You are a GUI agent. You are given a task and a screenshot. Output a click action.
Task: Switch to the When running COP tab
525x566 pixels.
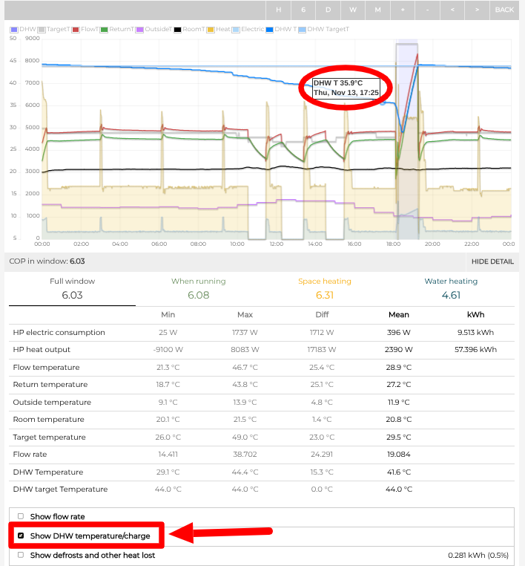pyautogui.click(x=198, y=289)
